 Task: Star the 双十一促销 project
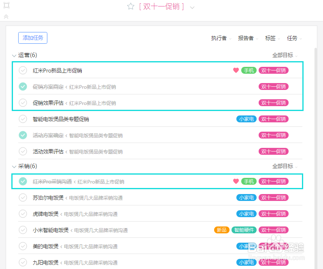pos(131,6)
